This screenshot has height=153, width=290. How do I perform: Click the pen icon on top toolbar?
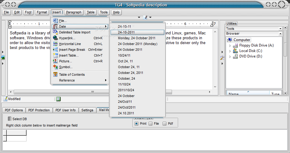[146, 17]
